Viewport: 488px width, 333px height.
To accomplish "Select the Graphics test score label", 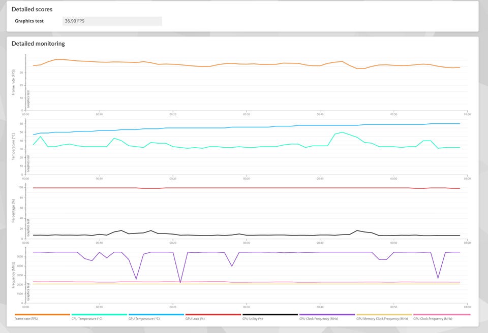I will pyautogui.click(x=29, y=21).
